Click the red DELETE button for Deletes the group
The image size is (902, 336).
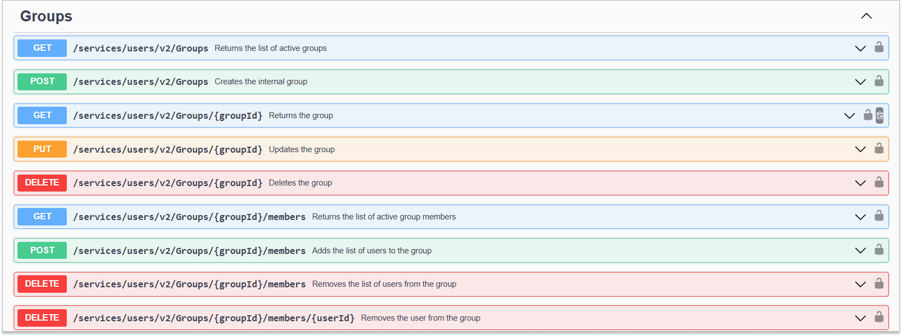(x=42, y=183)
